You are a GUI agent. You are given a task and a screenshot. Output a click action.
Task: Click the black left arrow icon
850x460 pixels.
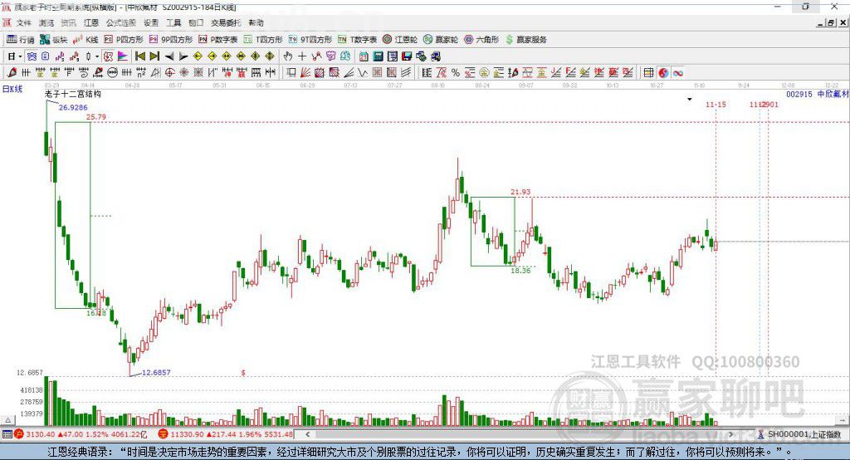(169, 56)
